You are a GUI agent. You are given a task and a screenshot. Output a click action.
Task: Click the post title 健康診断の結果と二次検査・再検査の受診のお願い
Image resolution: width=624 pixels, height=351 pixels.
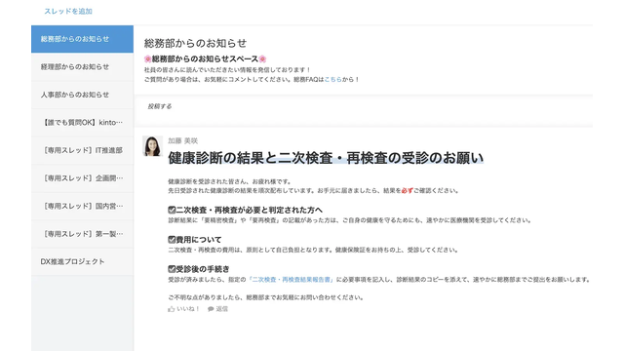(326, 158)
